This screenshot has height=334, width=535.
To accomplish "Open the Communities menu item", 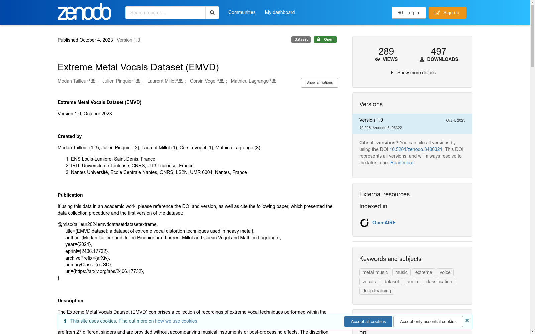I will click(242, 12).
